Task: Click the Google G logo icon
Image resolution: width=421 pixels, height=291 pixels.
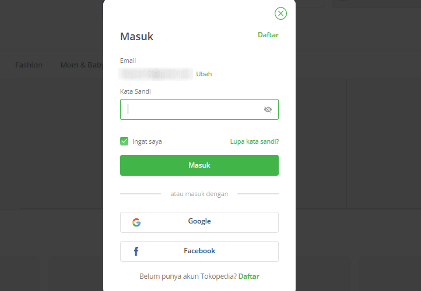Action: pos(136,222)
